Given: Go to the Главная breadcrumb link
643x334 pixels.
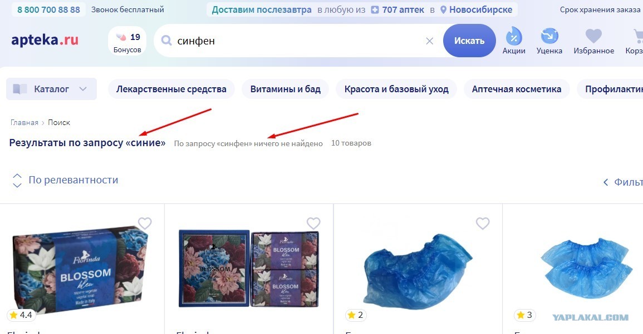Looking at the screenshot, I should 24,122.
